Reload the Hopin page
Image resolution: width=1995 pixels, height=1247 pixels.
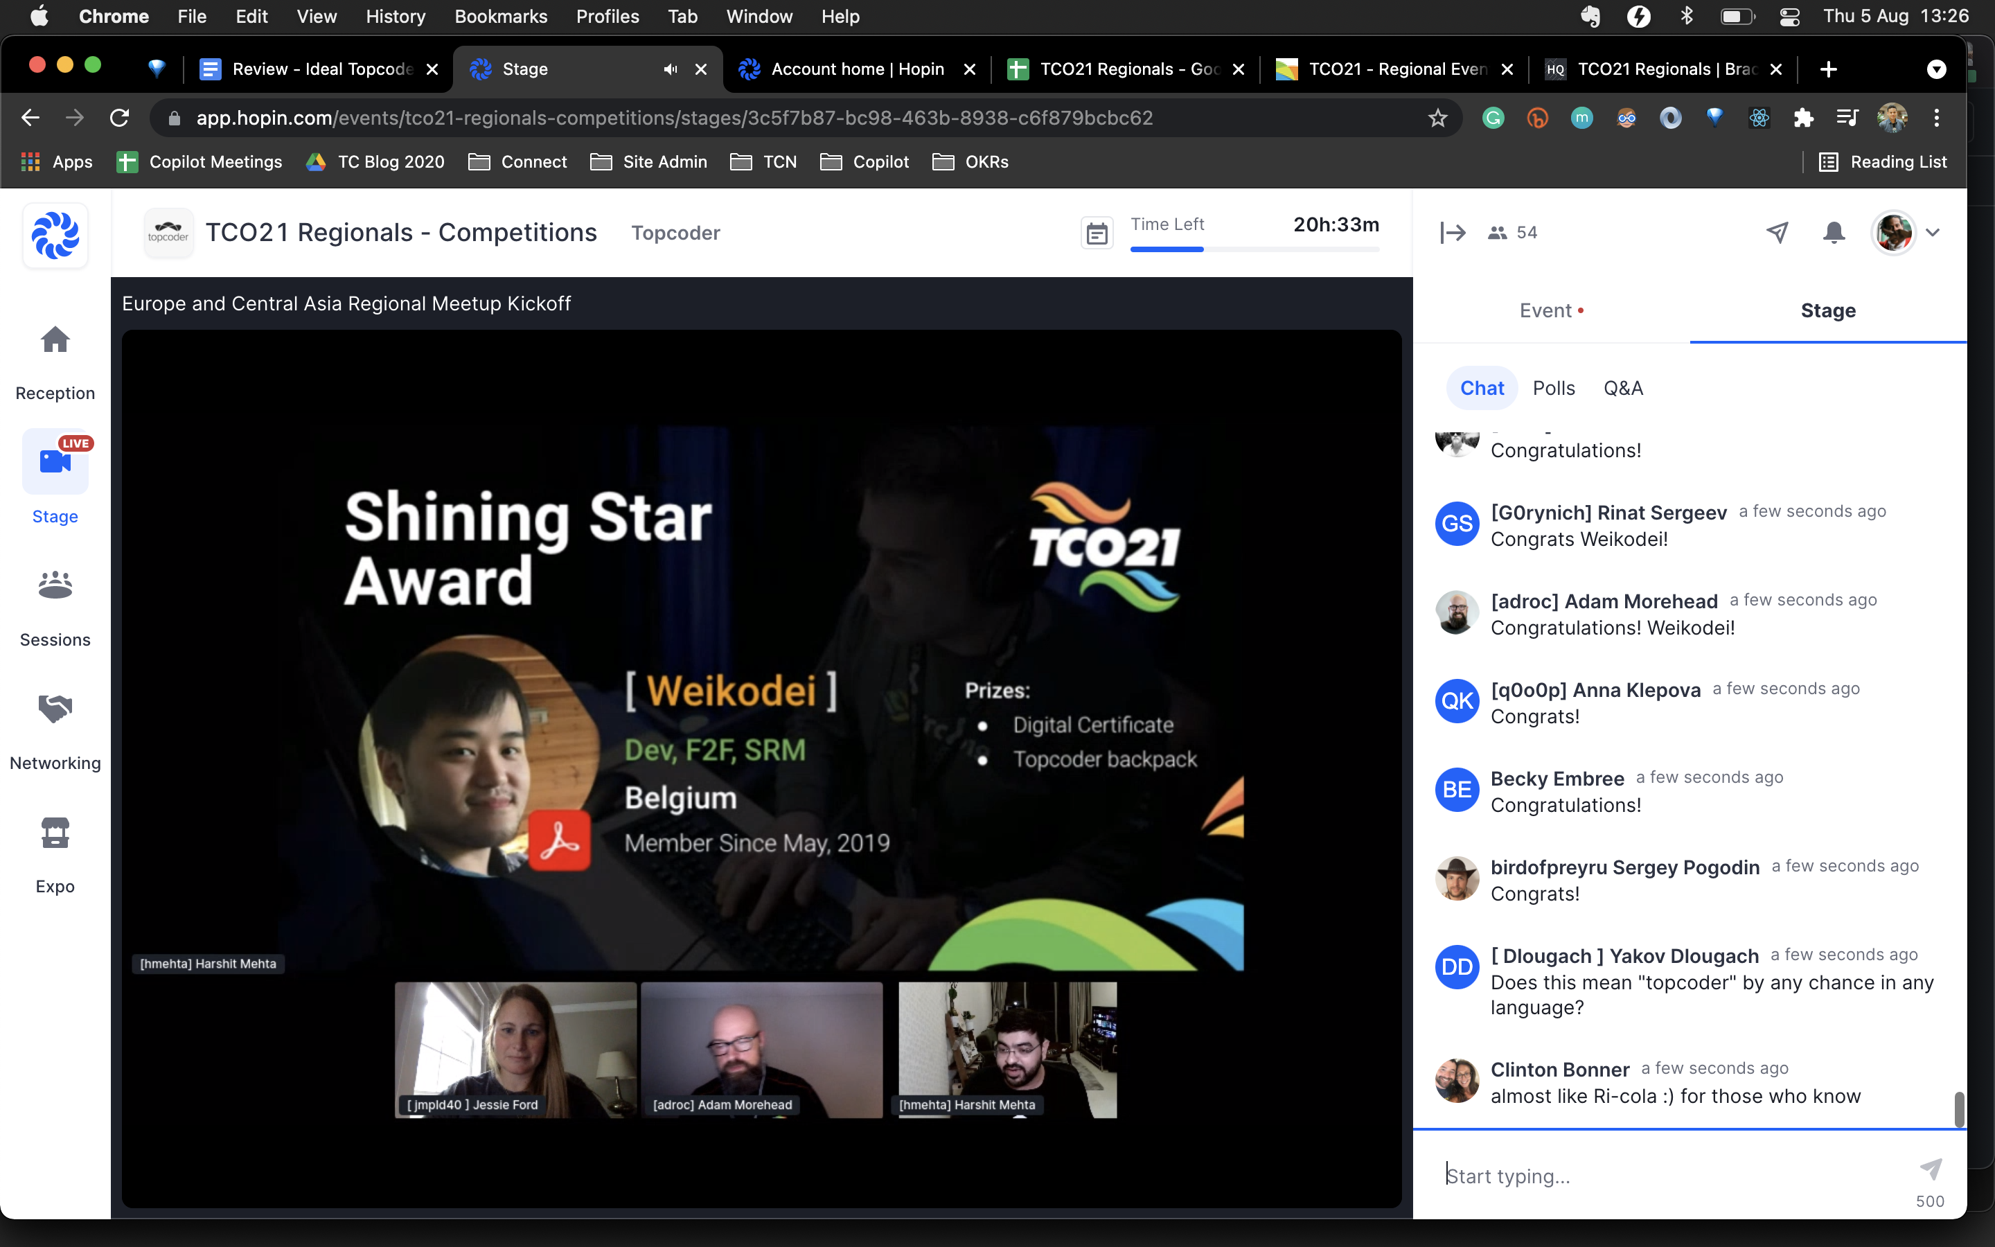click(x=120, y=118)
